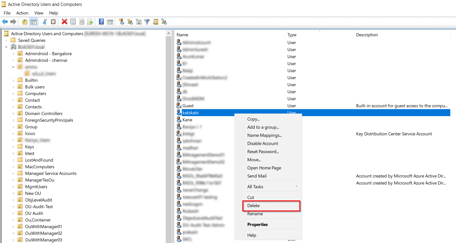Open Find Objects with the magnifier icon

[x=155, y=22]
